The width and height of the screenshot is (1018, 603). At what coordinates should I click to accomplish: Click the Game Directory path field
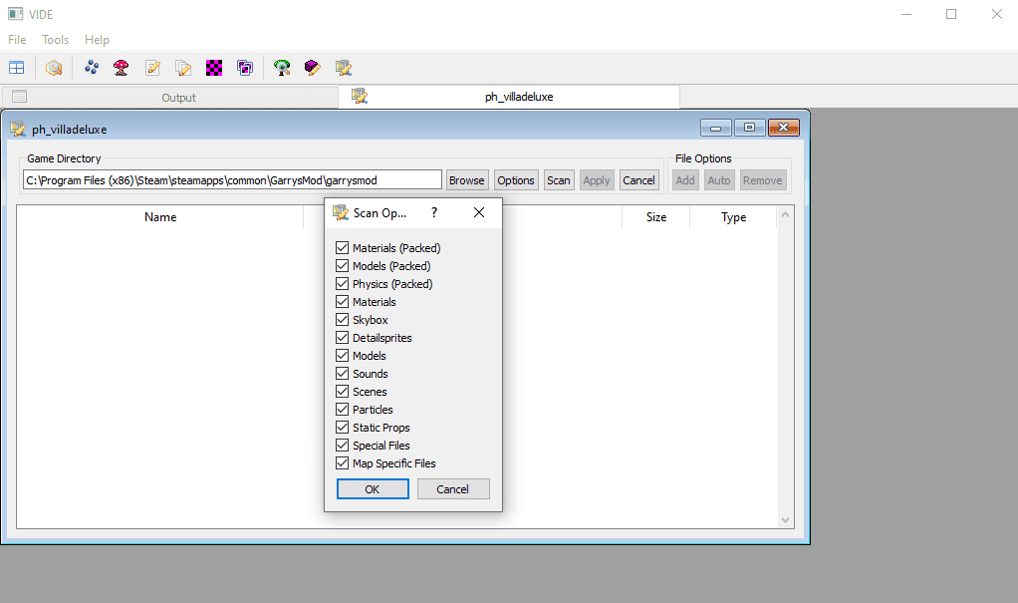point(232,180)
